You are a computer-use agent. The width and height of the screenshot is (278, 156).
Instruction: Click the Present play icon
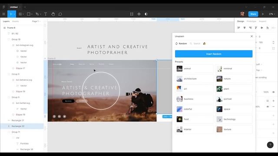pyautogui.click(x=263, y=14)
